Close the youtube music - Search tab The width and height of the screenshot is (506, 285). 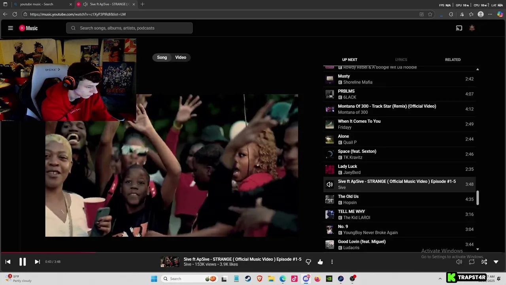point(71,4)
